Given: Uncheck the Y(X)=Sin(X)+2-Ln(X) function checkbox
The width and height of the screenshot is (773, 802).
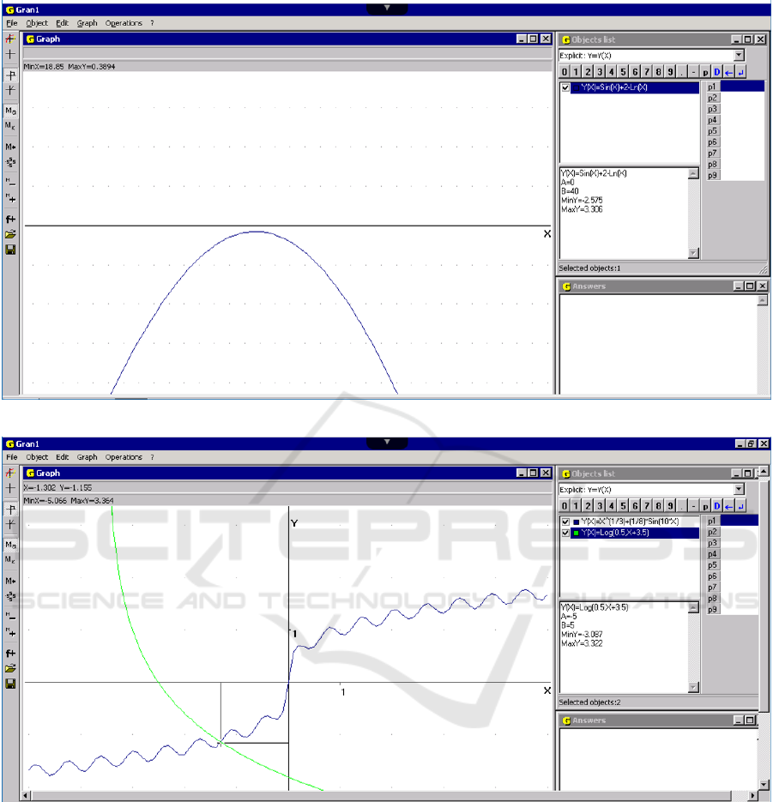Looking at the screenshot, I should pyautogui.click(x=565, y=87).
